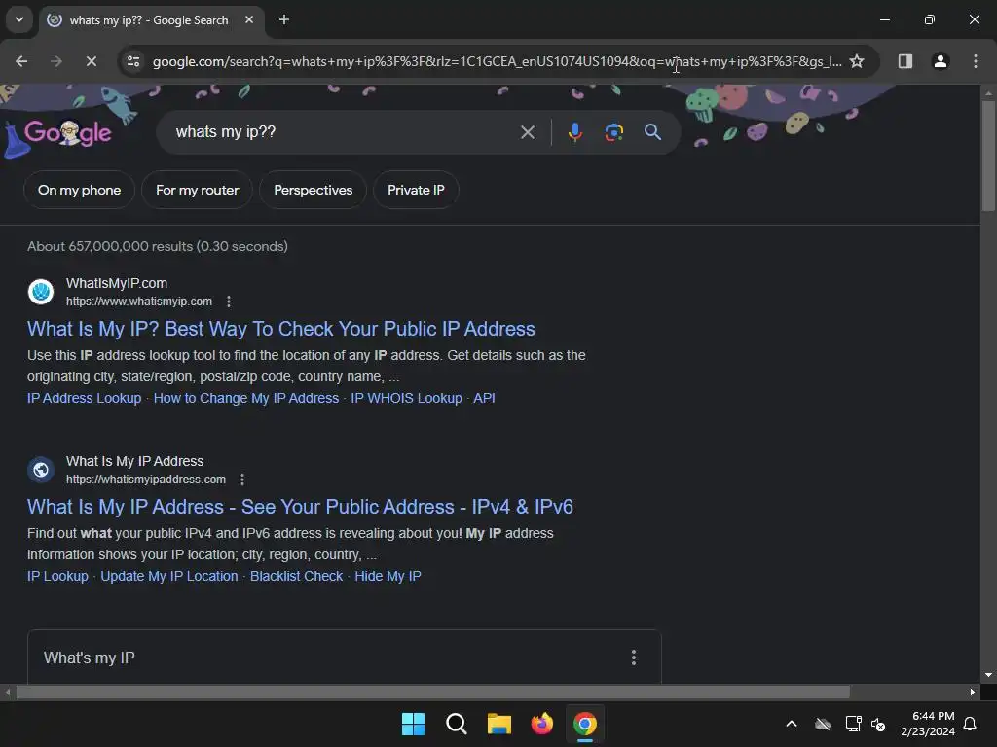Click the About 657,000,000 results text
The width and height of the screenshot is (997, 747).
pyautogui.click(x=158, y=246)
